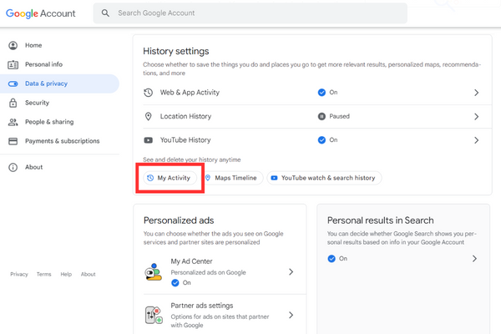Click the Terms footer link

point(43,274)
